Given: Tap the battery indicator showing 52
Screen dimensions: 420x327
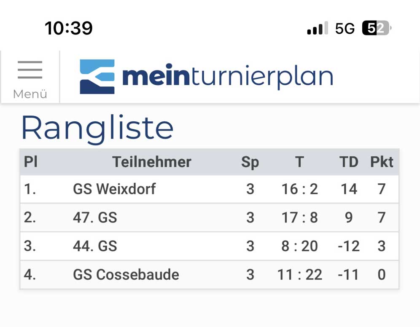Looking at the screenshot, I should (377, 28).
